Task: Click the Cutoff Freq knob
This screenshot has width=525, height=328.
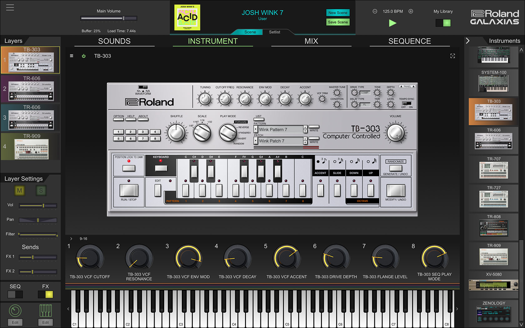Action: point(225,99)
